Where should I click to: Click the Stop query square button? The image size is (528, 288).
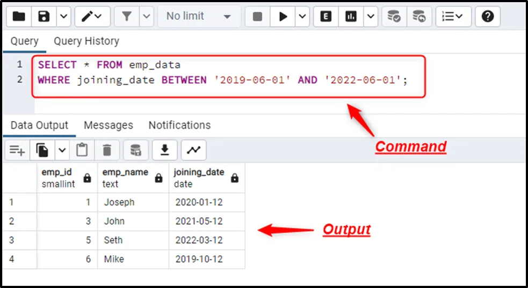point(257,17)
